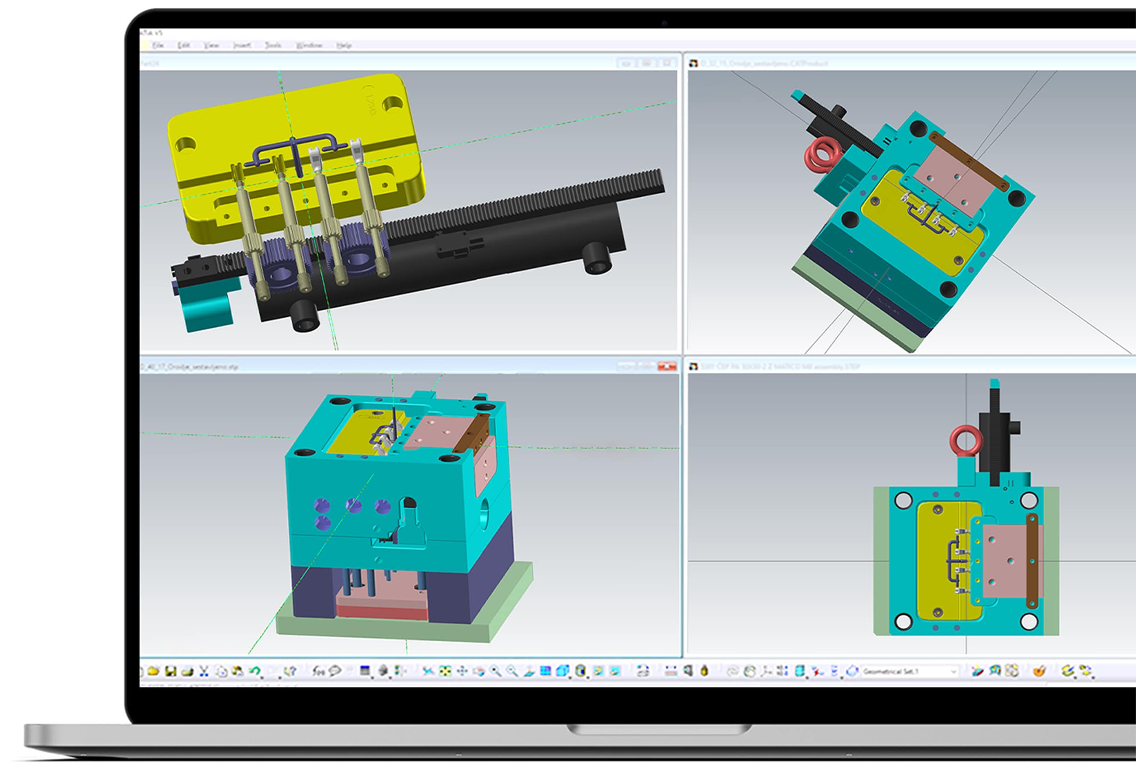This screenshot has width=1136, height=779.
Task: Click the What's This help cursor icon
Action: click(291, 671)
